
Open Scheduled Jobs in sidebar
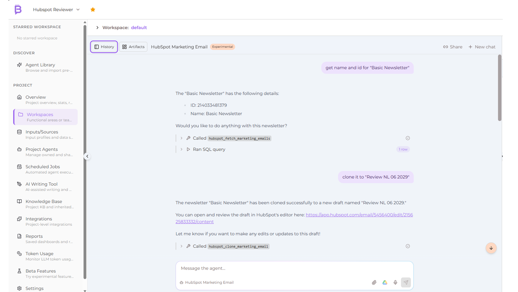46,169
